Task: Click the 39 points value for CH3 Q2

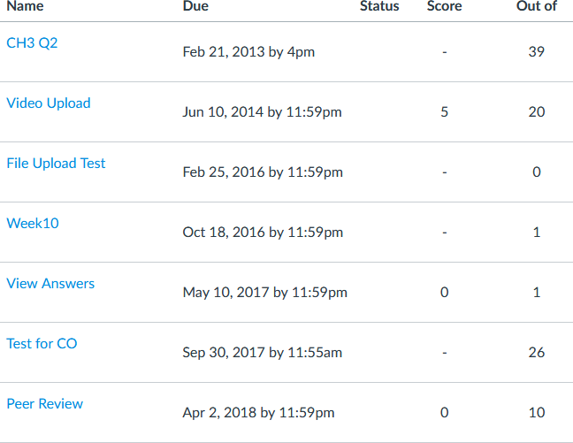Action: point(537,51)
